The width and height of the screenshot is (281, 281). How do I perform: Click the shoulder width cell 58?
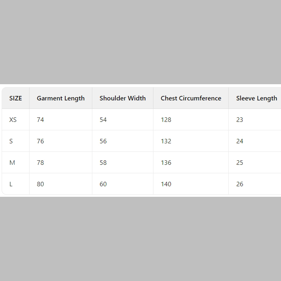103,162
